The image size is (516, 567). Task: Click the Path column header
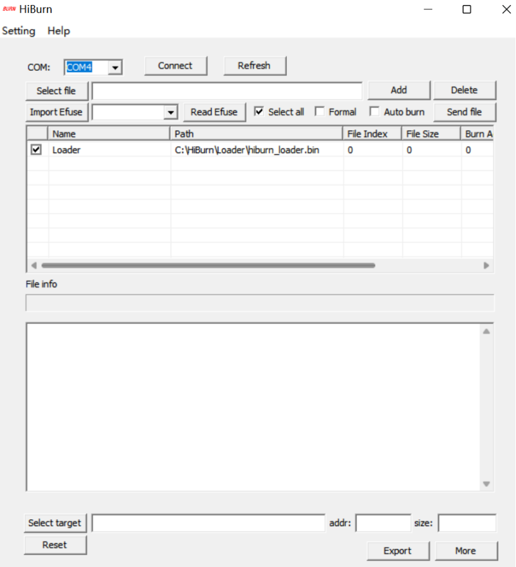click(x=256, y=134)
